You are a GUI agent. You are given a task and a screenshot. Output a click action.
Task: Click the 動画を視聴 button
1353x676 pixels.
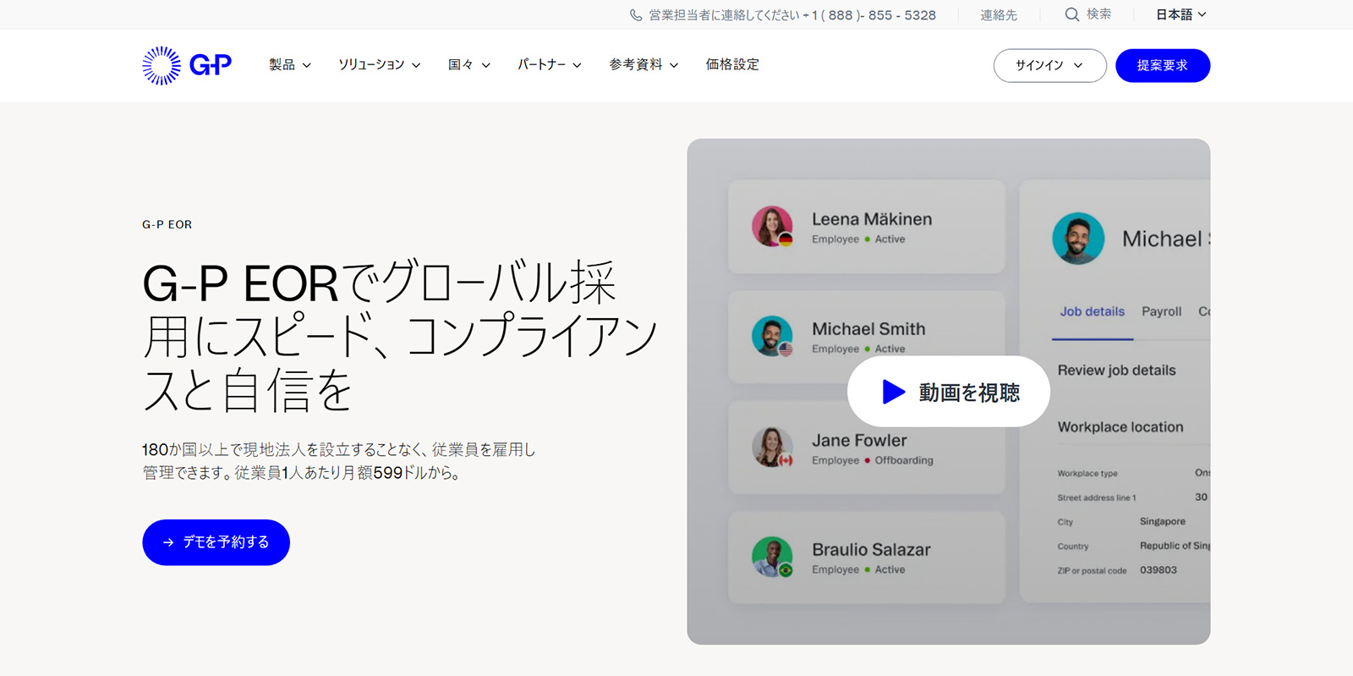tap(949, 392)
